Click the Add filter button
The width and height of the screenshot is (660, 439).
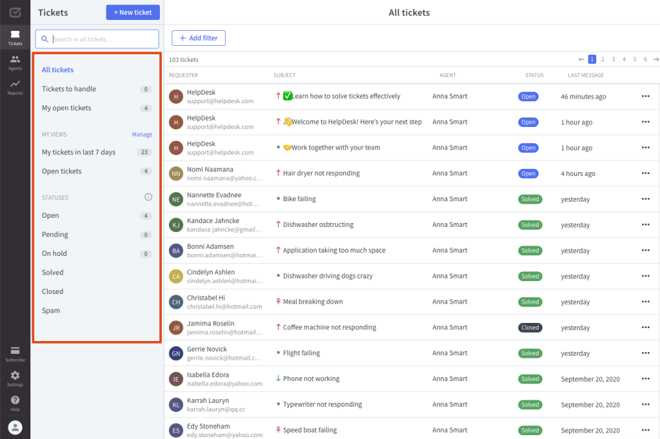199,38
